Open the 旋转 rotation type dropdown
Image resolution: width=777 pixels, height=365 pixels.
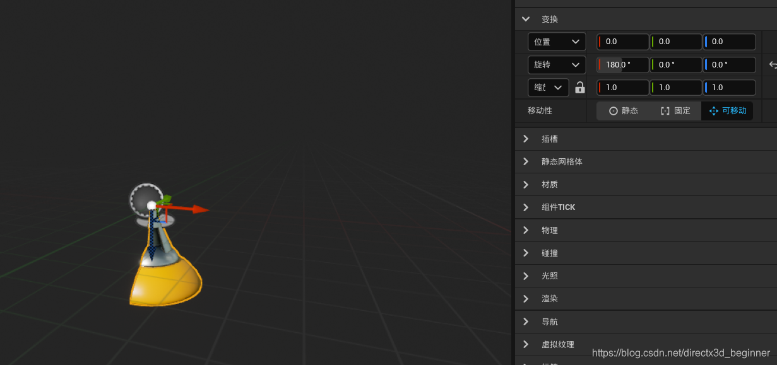[557, 65]
